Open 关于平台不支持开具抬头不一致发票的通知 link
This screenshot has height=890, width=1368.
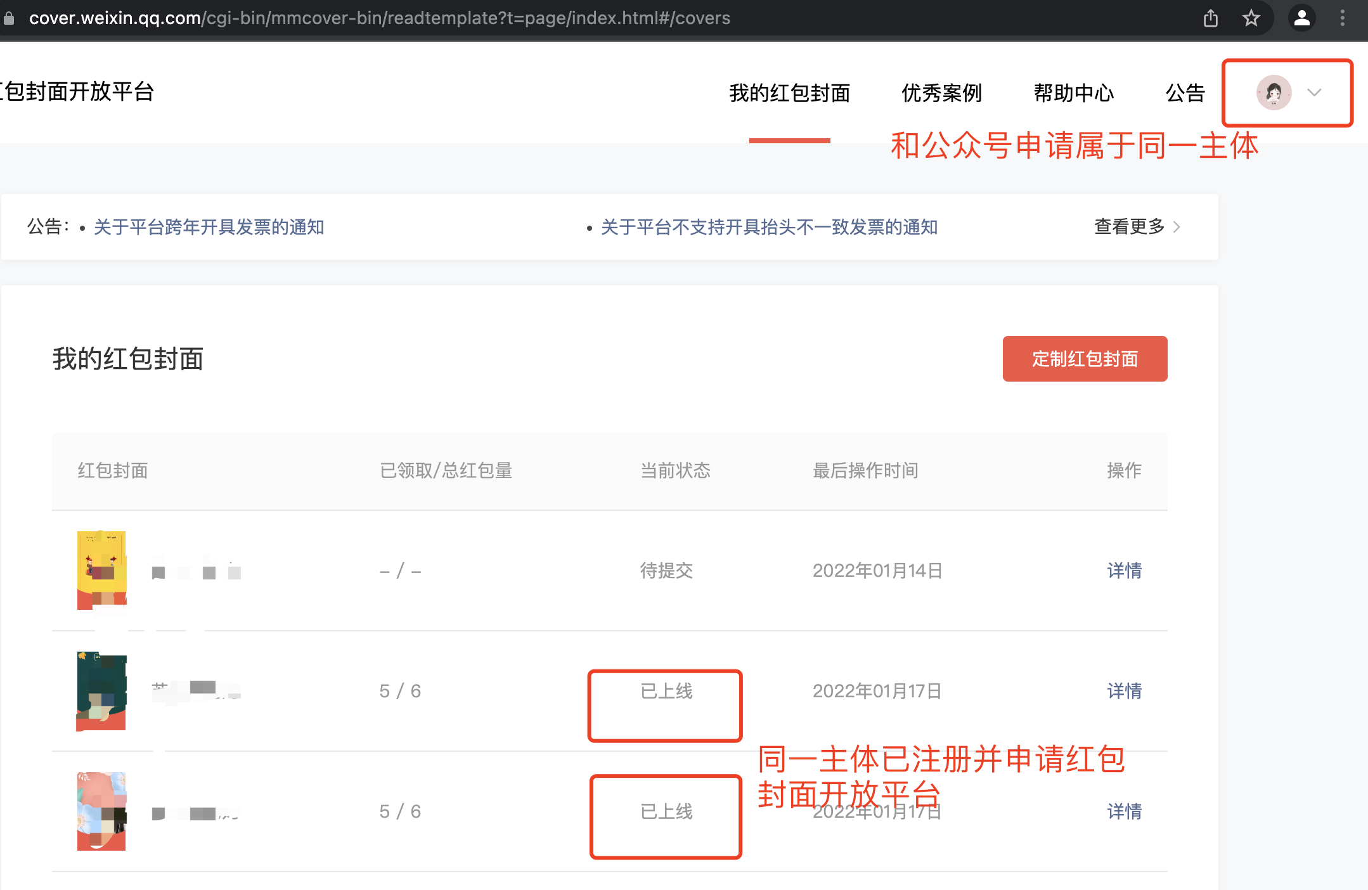click(768, 227)
